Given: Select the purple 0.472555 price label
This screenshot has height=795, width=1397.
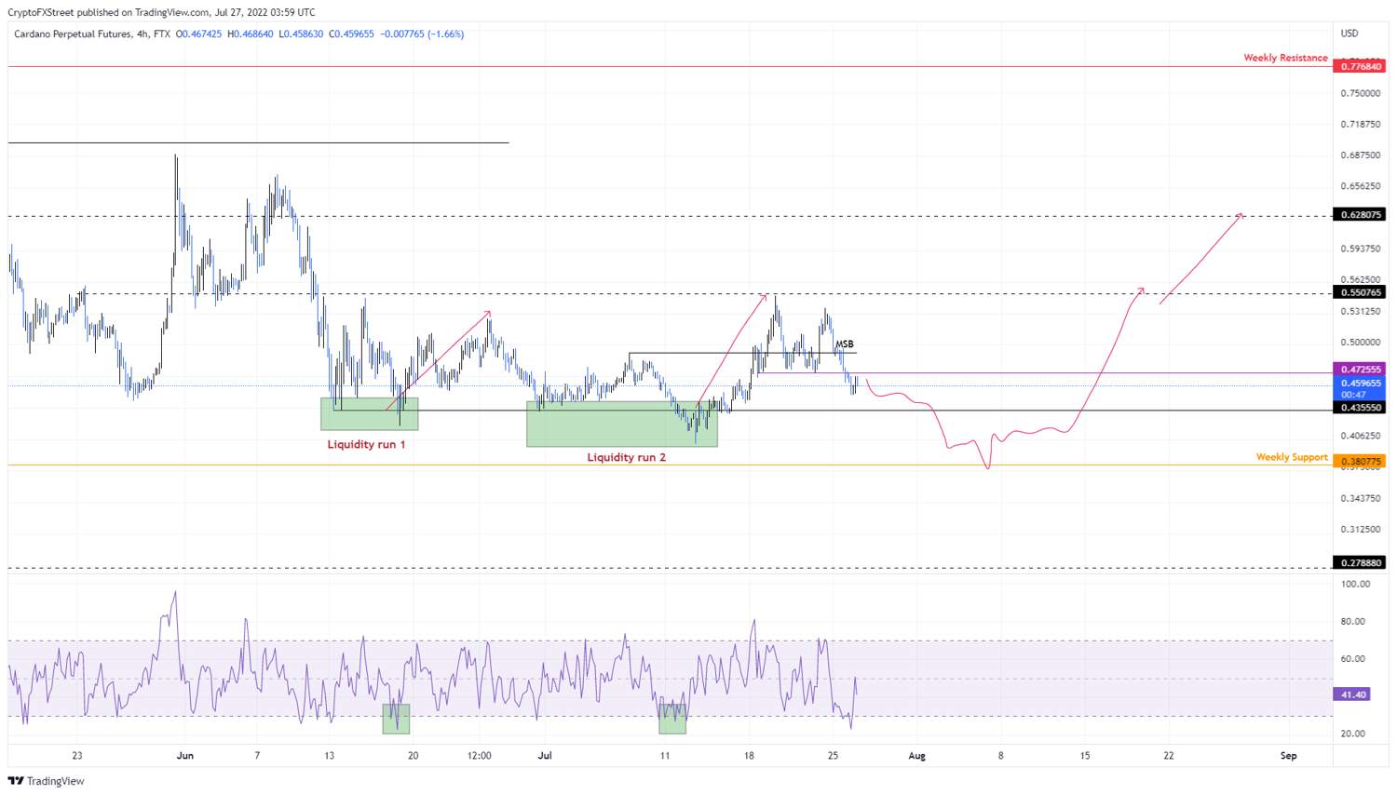Looking at the screenshot, I should 1360,370.
